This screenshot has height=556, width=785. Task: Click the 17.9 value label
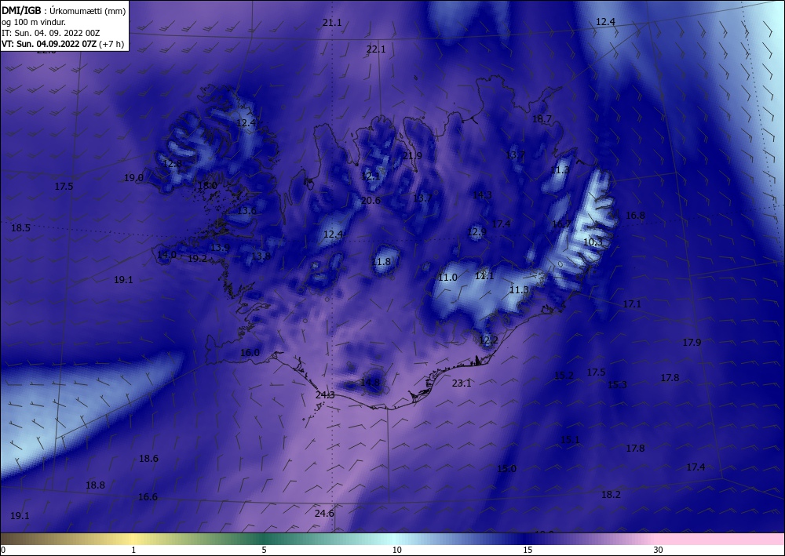[692, 343]
